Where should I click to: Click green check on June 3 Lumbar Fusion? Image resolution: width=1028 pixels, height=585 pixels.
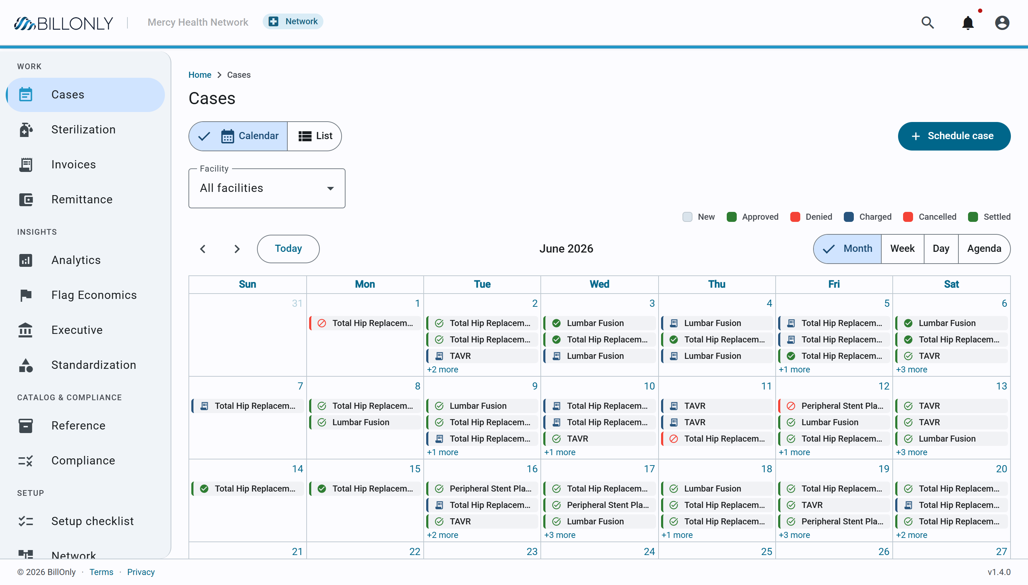556,324
